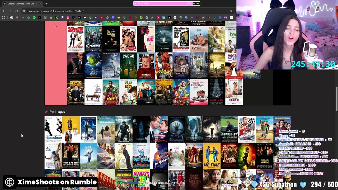The image size is (338, 190).
Task: Open the YouTube bookmark icon
Action: (102, 18)
